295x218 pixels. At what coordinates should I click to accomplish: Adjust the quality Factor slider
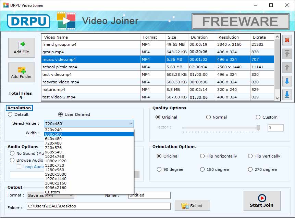[x=258, y=127]
